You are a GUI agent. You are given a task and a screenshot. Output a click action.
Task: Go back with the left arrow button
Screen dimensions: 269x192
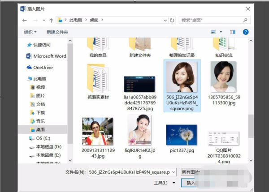[25, 21]
